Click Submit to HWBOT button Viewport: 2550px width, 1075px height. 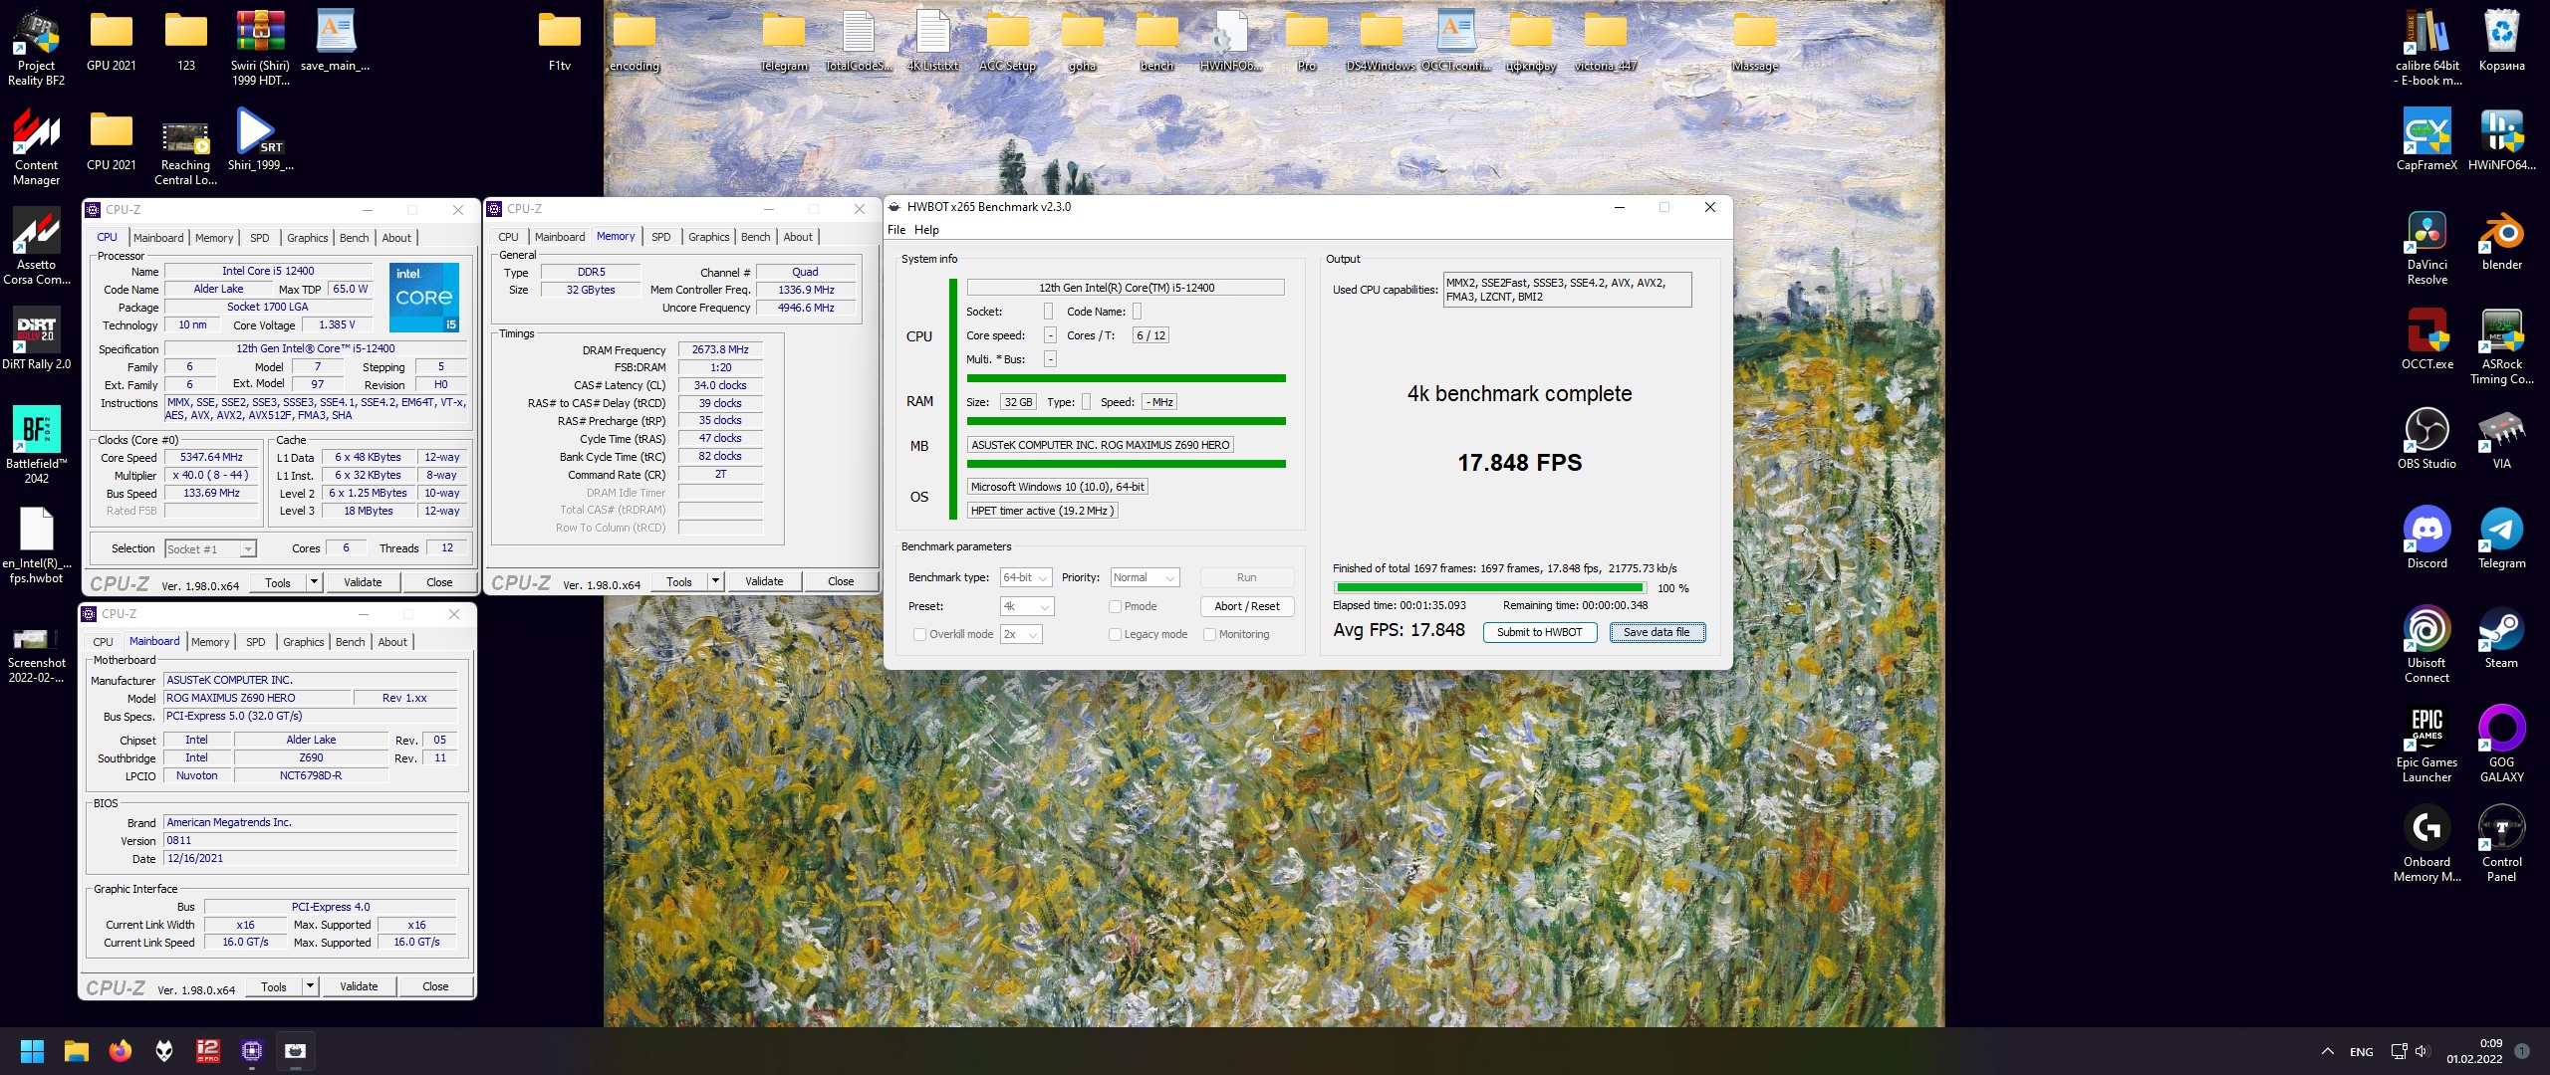pos(1539,632)
